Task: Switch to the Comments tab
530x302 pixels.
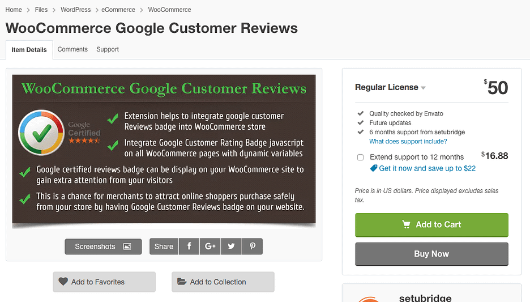Action: pyautogui.click(x=72, y=49)
